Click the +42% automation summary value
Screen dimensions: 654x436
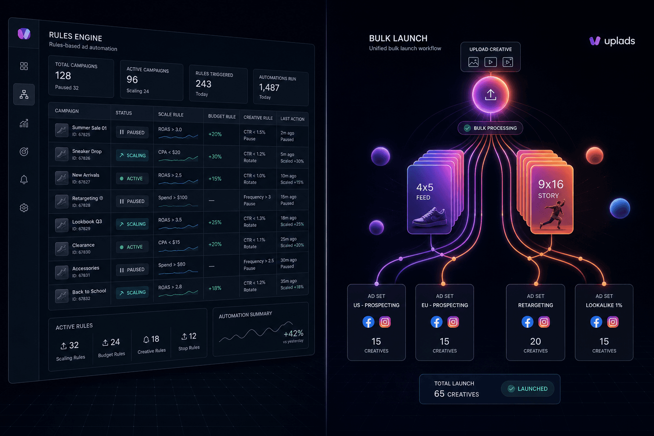[293, 333]
